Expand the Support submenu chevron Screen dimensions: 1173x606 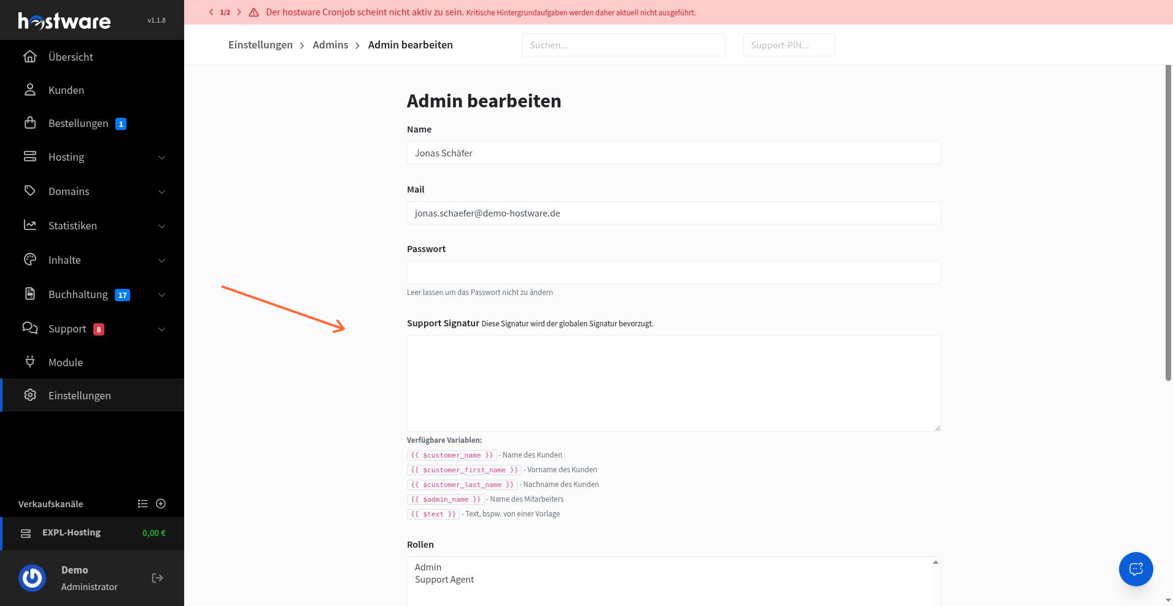tap(162, 329)
